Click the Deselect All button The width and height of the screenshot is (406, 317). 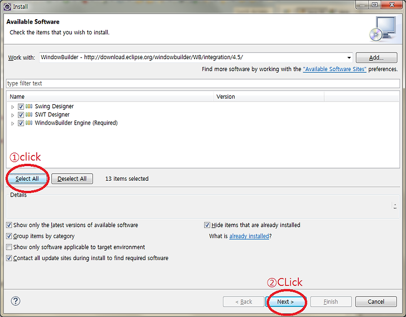pos(72,178)
